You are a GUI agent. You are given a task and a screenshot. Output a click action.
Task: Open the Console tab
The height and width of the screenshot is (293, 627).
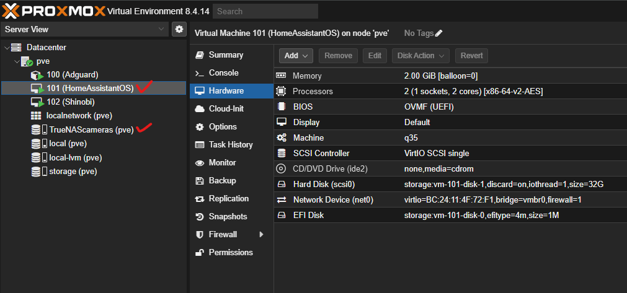[x=223, y=73]
